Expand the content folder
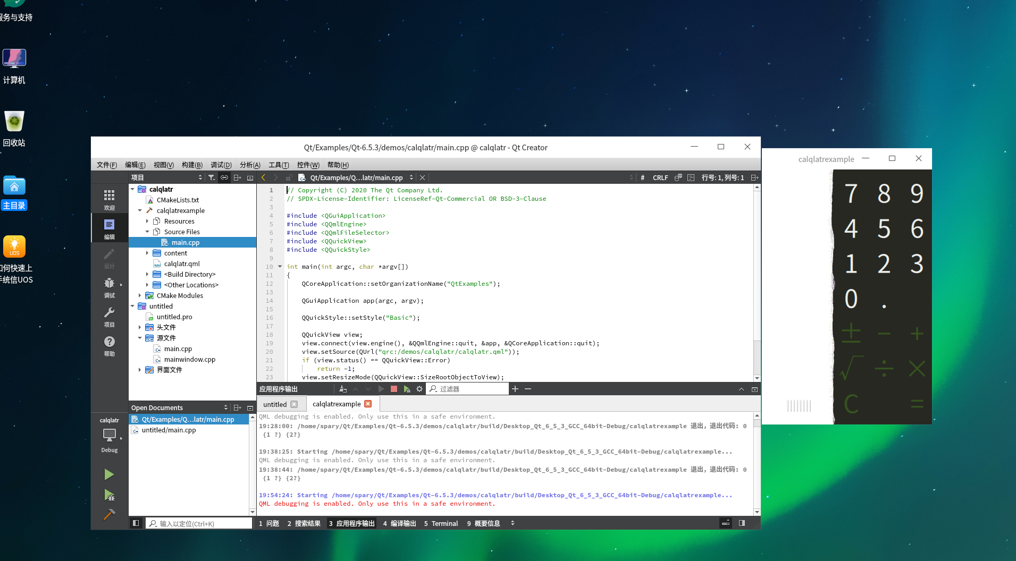 coord(147,253)
